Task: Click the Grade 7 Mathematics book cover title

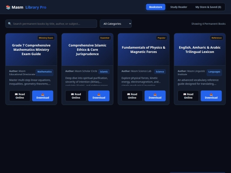Action: click(x=31, y=50)
